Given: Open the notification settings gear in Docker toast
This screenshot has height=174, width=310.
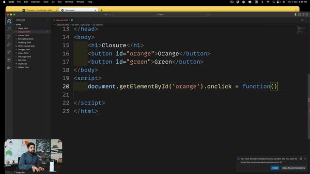Looking at the screenshot, I should (301, 159).
